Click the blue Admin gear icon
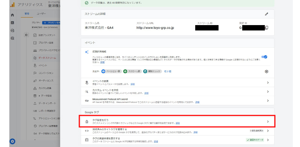This screenshot has width=300, height=147. (x=13, y=142)
